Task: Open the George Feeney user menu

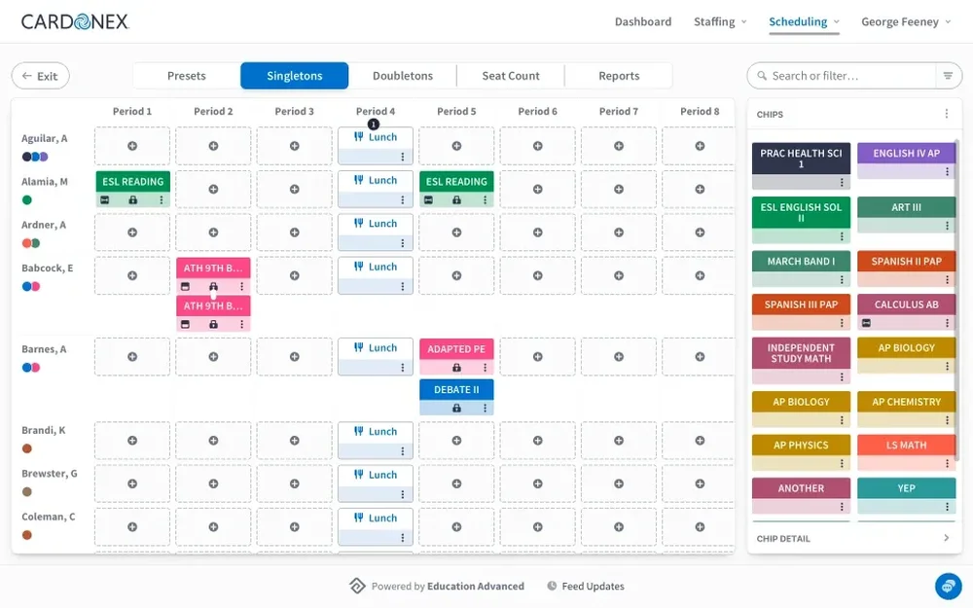Action: pos(906,21)
